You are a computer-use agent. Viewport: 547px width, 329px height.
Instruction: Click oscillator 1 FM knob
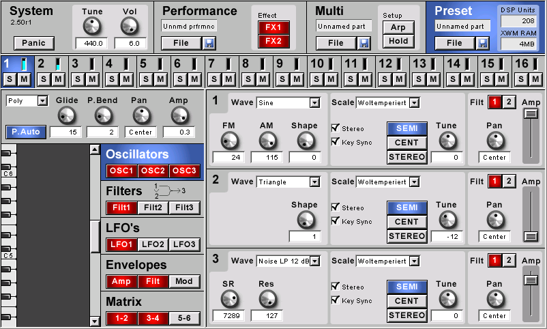230,141
